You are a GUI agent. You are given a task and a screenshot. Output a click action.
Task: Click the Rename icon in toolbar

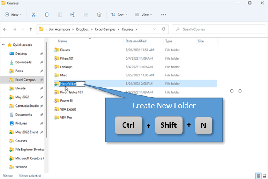[73, 14]
